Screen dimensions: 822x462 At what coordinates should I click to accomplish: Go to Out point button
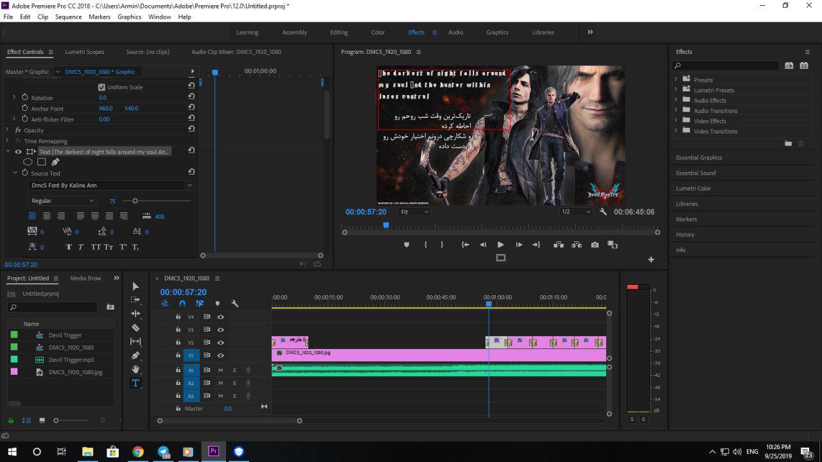point(536,244)
